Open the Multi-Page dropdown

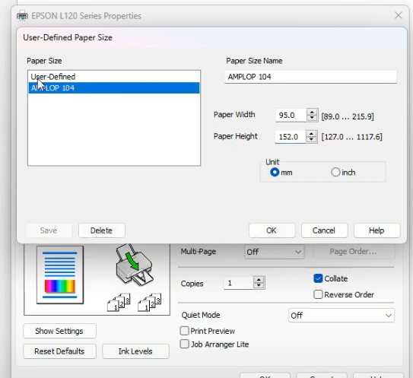pos(274,252)
